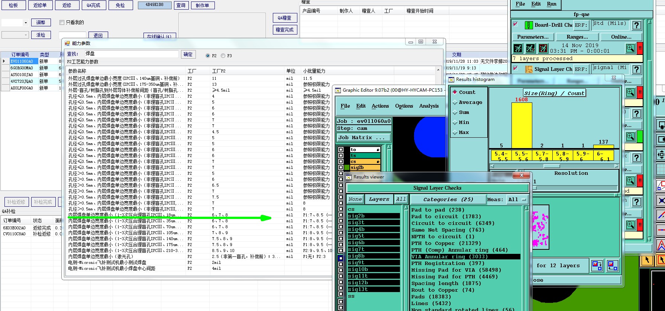This screenshot has width=665, height=311.
Task: Toggle '只看我的' checkbox
Action: [x=62, y=23]
